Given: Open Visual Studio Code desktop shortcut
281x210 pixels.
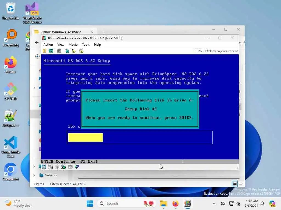Looking at the screenshot, I should click(11, 147).
